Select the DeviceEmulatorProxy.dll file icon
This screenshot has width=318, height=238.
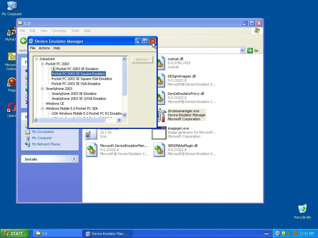pos(161,98)
